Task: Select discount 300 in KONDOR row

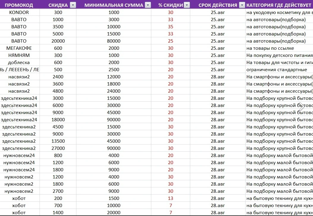Action: point(58,13)
